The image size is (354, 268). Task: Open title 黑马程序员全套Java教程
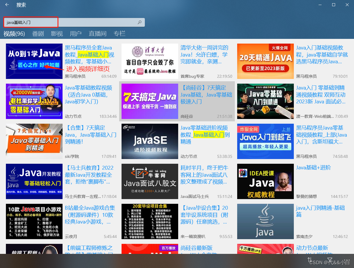tap(89, 55)
